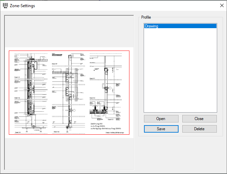
Task: Click the 'Detail A2' label in drawing
Action: pos(17,98)
